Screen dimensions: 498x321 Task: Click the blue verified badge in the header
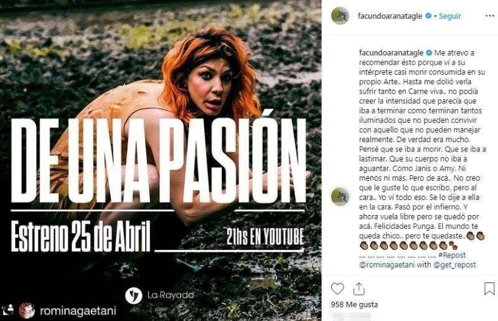tap(428, 16)
